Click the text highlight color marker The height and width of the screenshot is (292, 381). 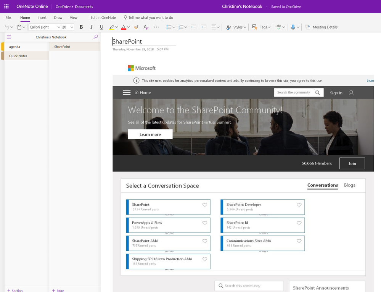tap(111, 27)
